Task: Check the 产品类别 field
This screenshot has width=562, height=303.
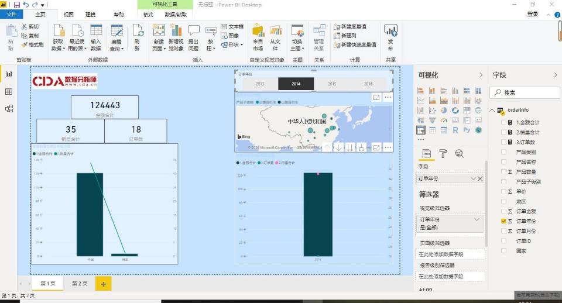Action: click(x=503, y=152)
